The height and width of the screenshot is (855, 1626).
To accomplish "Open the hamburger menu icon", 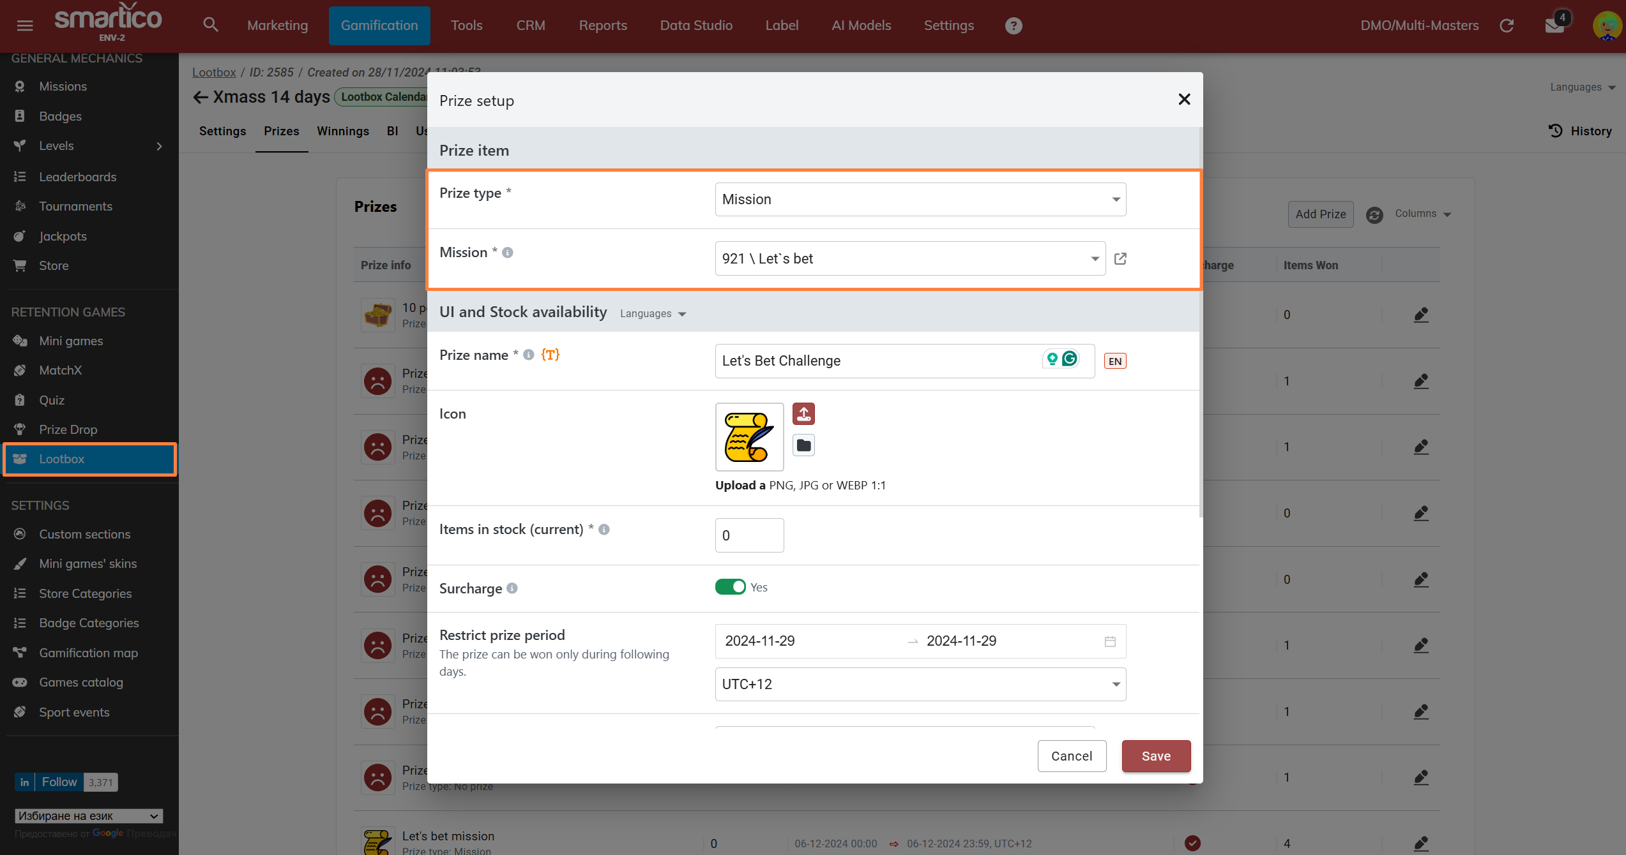I will (x=25, y=26).
